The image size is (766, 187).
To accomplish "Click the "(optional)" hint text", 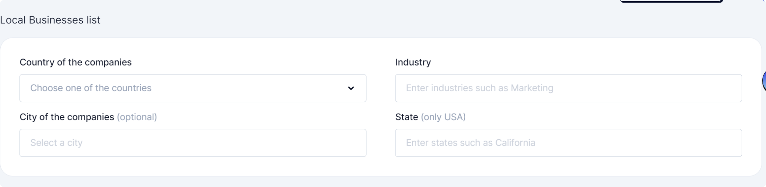I will (x=137, y=117).
